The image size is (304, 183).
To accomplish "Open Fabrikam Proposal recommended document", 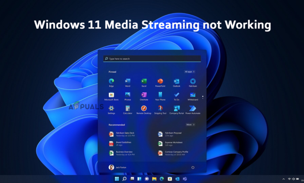I will 170,134.
